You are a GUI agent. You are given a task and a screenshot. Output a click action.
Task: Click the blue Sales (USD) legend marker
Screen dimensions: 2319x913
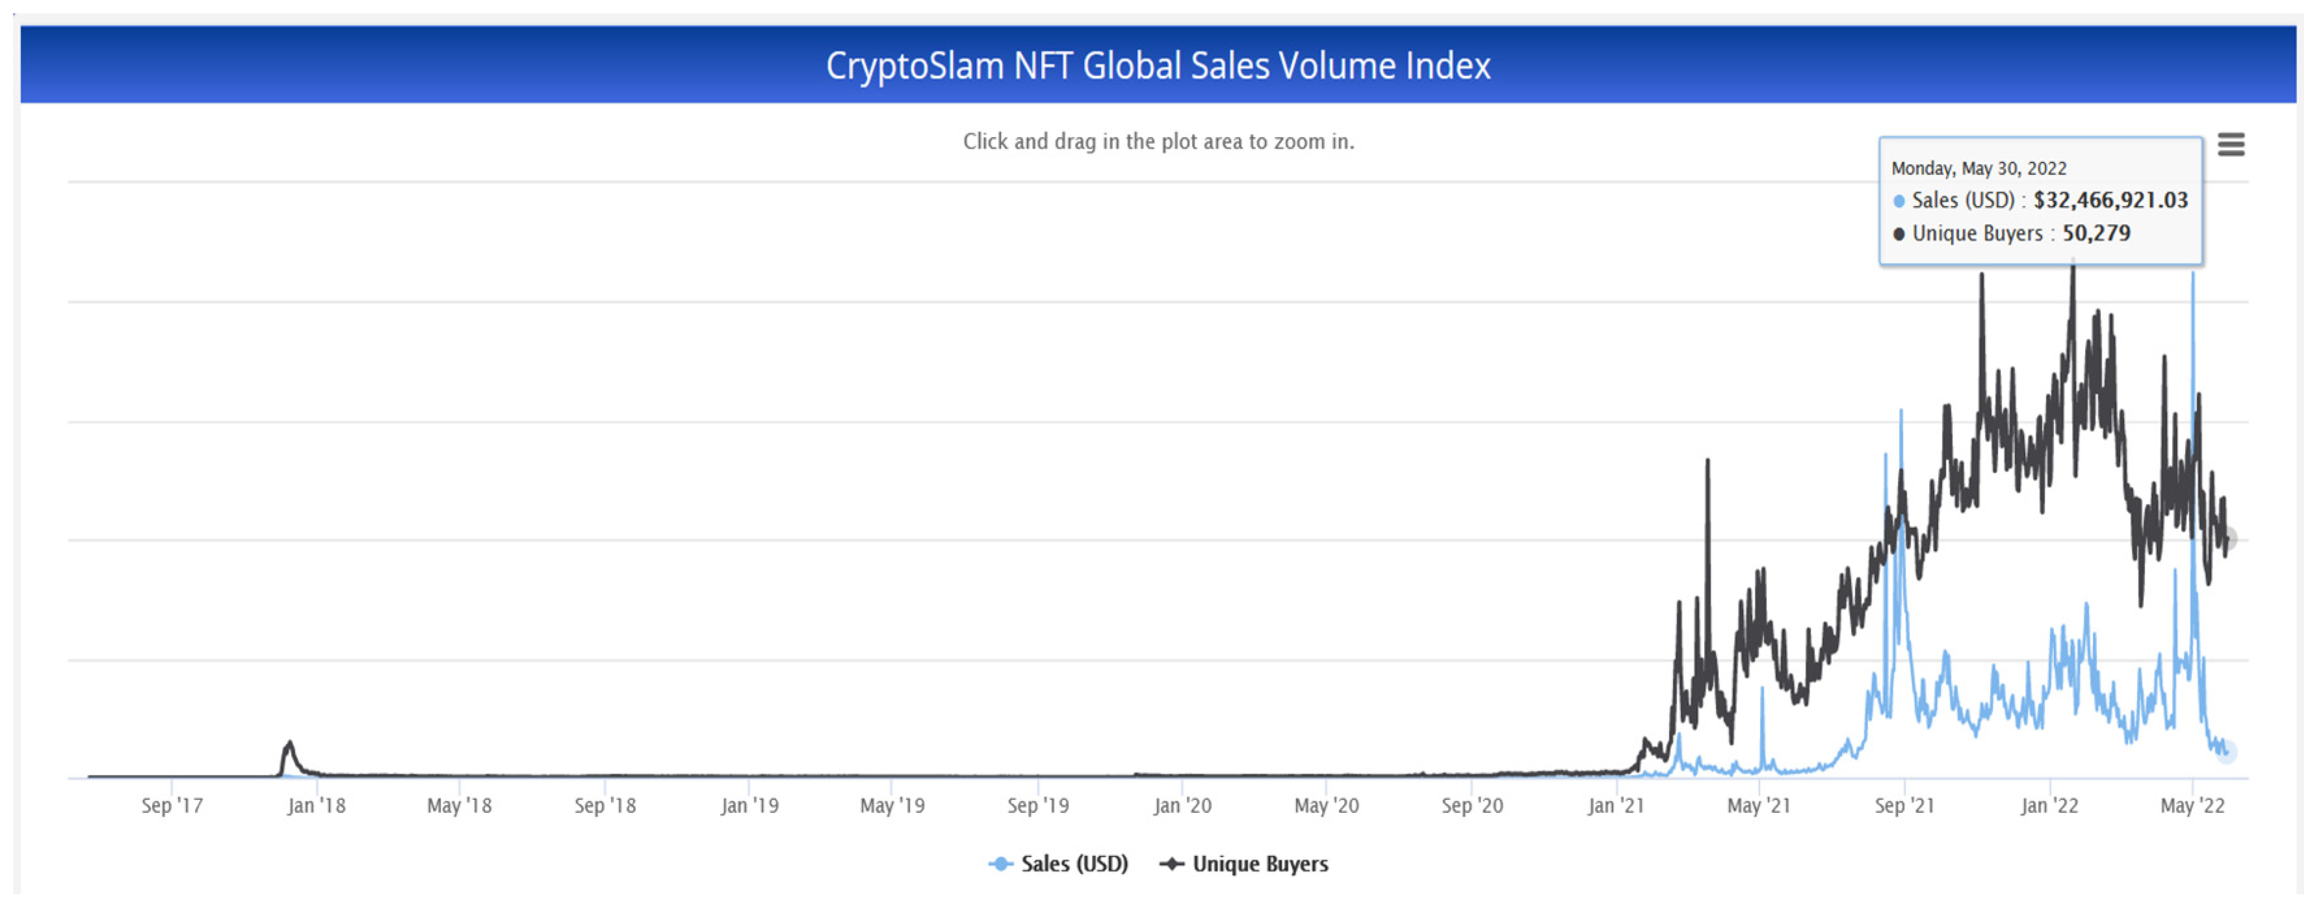pyautogui.click(x=1000, y=864)
